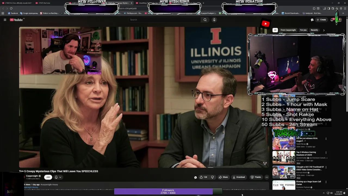Click the Join channel button
Screen dimensions: 348x196
(48, 177)
